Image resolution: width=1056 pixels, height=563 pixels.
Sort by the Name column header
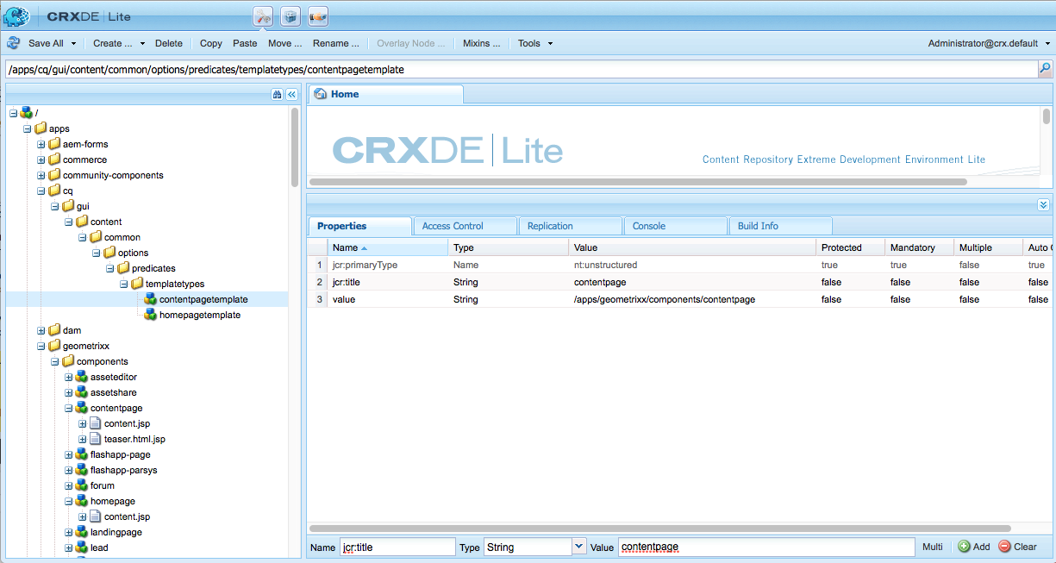[x=387, y=247]
